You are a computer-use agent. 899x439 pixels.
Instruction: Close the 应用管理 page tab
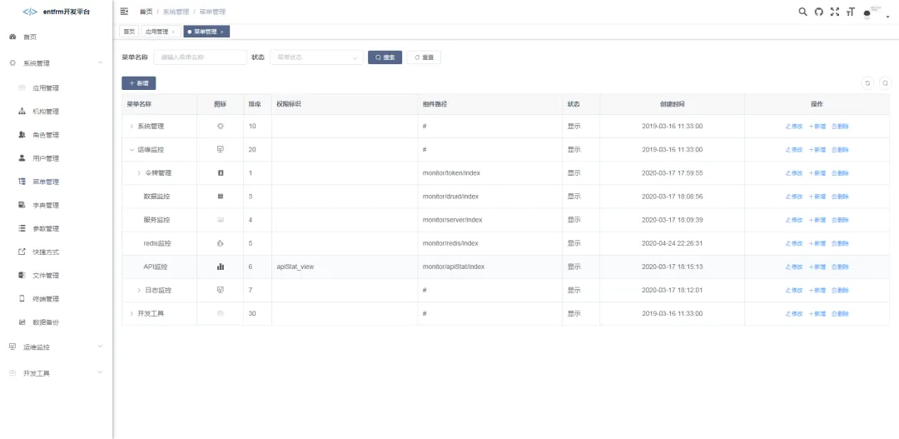click(x=173, y=32)
